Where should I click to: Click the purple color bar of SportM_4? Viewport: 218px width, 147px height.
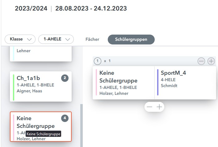point(158,82)
